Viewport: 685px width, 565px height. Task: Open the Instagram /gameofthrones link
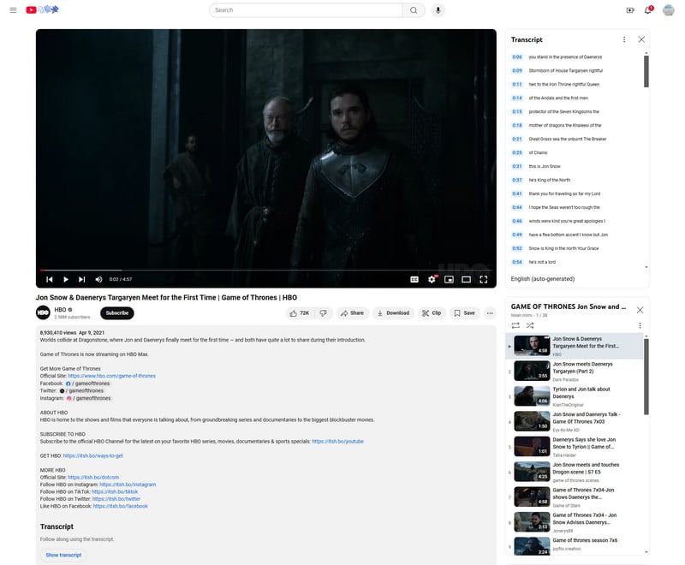coord(89,398)
